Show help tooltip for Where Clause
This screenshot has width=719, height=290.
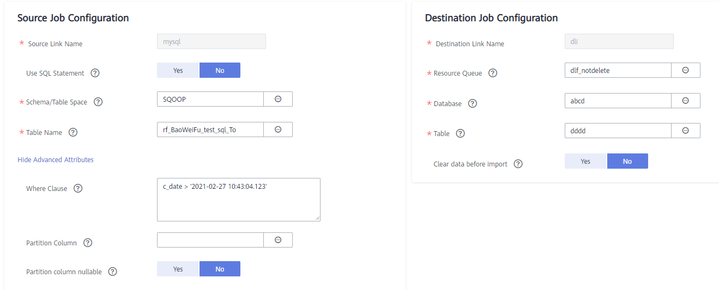(78, 188)
